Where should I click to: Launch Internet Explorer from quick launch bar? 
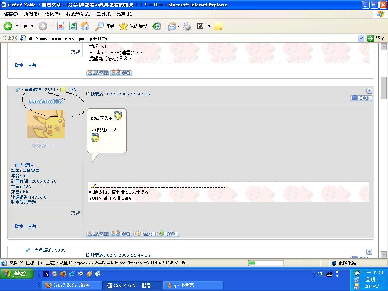pos(72,274)
